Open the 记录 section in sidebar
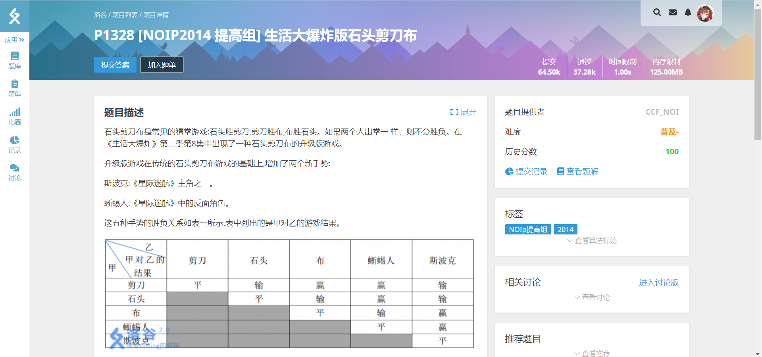This screenshot has height=357, width=762. click(15, 144)
